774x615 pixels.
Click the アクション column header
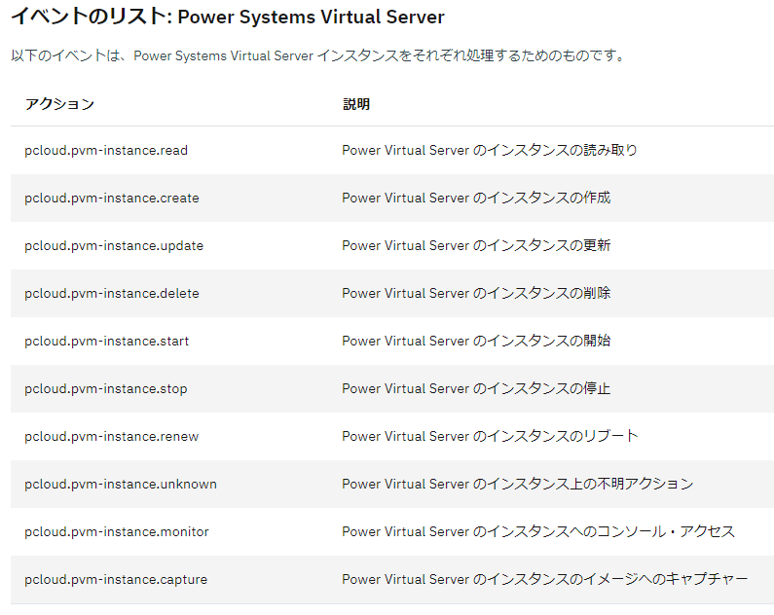[59, 104]
